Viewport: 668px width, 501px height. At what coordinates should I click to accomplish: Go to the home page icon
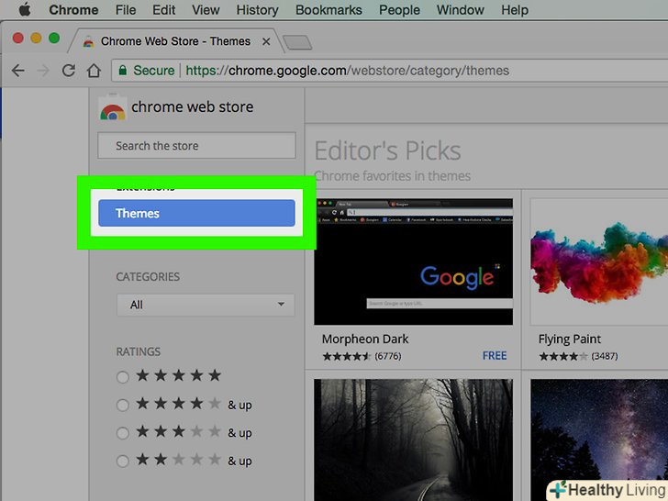(x=94, y=71)
